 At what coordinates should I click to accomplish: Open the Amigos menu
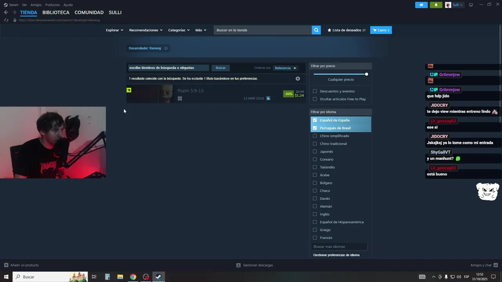[x=36, y=5]
